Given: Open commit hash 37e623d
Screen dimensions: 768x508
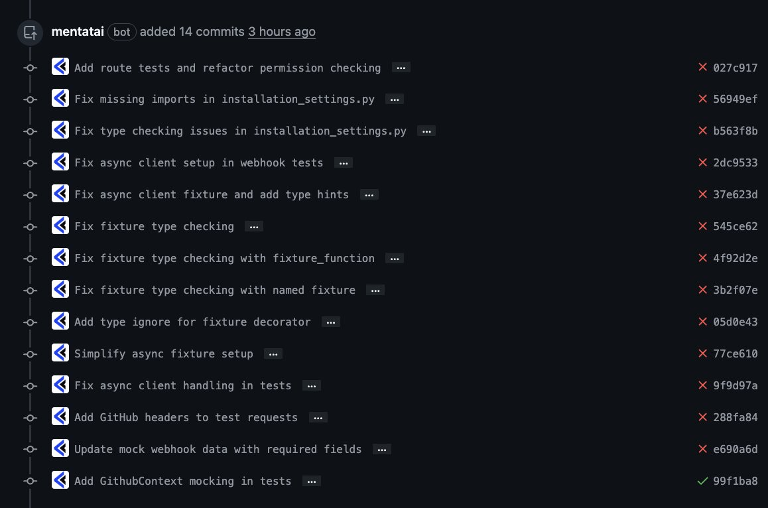Looking at the screenshot, I should (736, 194).
